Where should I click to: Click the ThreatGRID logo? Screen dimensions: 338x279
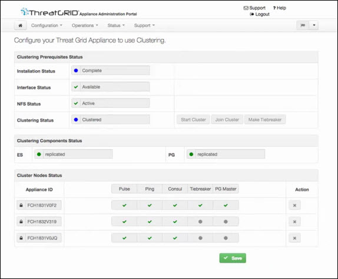point(50,12)
